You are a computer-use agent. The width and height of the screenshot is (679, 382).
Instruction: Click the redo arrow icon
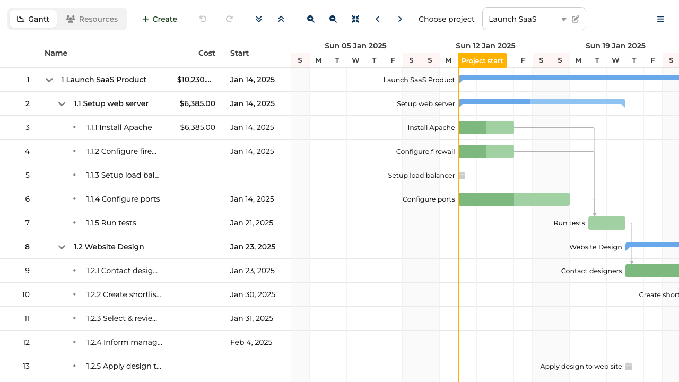tap(229, 19)
